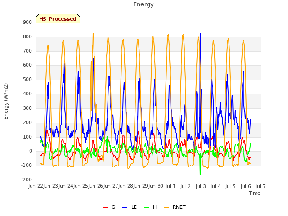Click the 800 y-axis tick label

[x=27, y=37]
